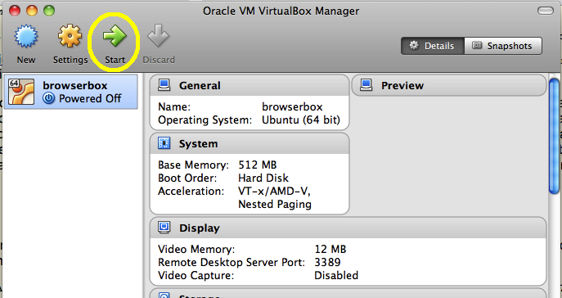562x298 pixels.
Task: Click the 'VT-x/AMD-V,' acceleration text
Action: point(275,191)
